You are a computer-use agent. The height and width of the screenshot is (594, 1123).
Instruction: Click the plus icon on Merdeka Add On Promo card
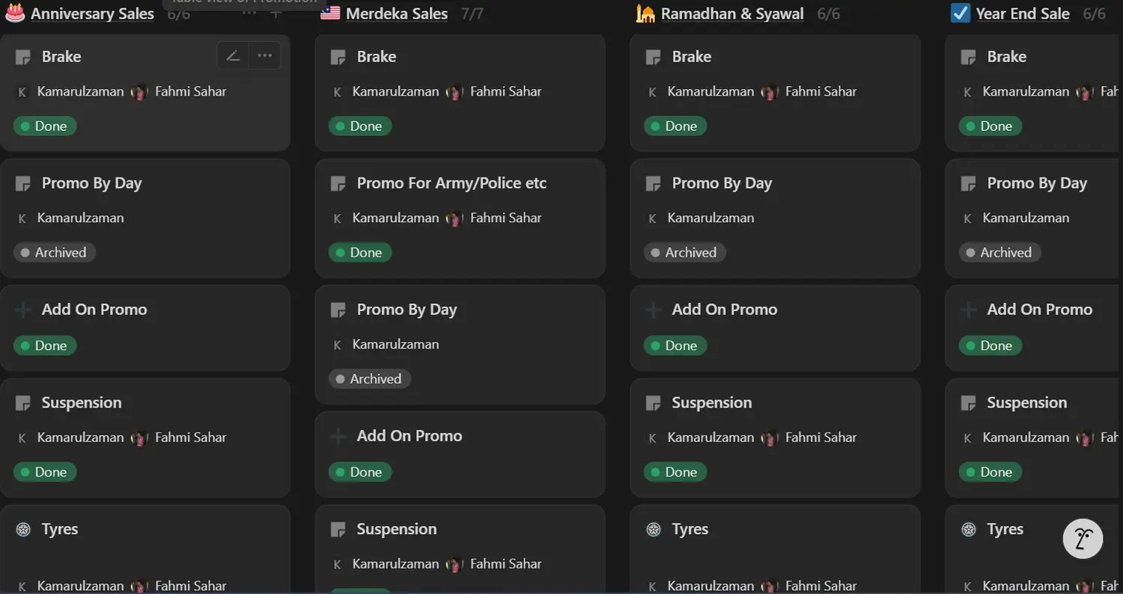[x=338, y=436]
